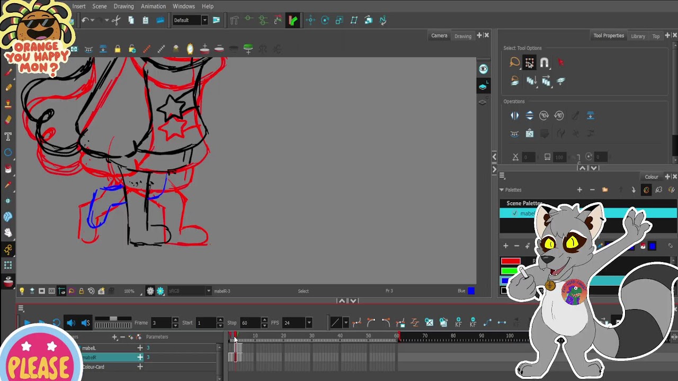Click Add Layers plus button in timeline
Screen dimensions: 678x381
click(114, 337)
